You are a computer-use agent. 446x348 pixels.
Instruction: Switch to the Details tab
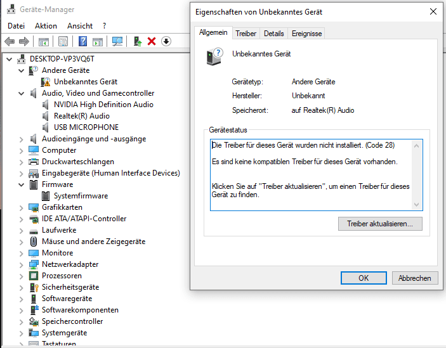(273, 34)
